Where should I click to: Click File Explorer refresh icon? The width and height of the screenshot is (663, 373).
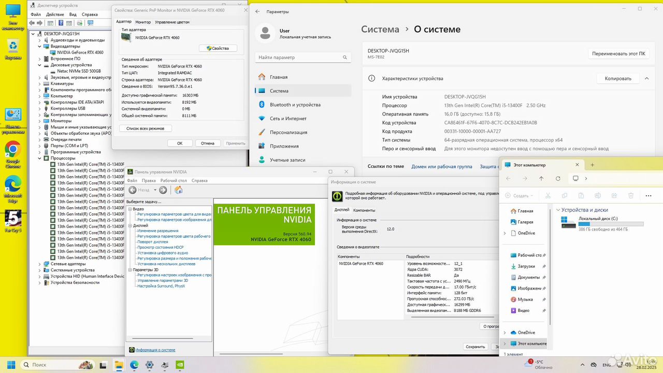click(558, 178)
